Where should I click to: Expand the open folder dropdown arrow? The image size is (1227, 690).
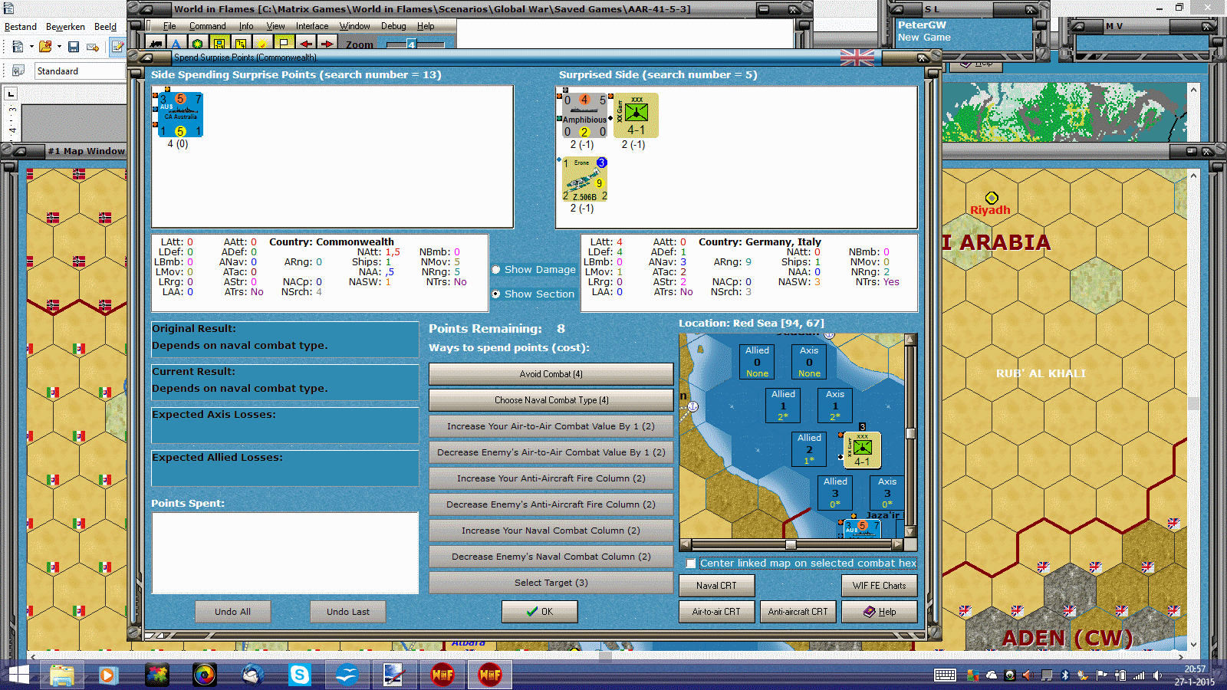click(x=59, y=47)
